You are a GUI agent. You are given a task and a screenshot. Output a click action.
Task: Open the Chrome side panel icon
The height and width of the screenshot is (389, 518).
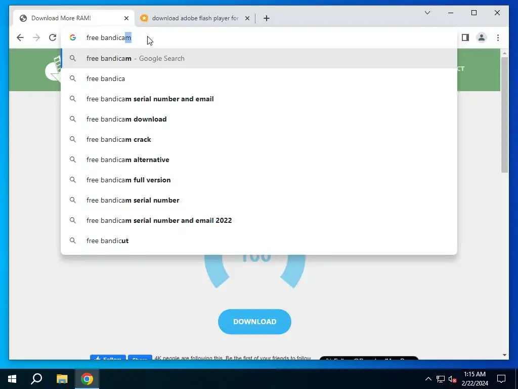[x=465, y=37]
